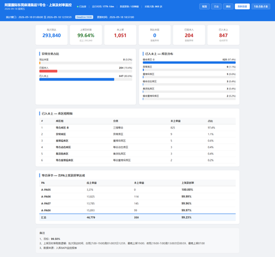Click the 114 not-shelved cell

[x=136, y=196]
